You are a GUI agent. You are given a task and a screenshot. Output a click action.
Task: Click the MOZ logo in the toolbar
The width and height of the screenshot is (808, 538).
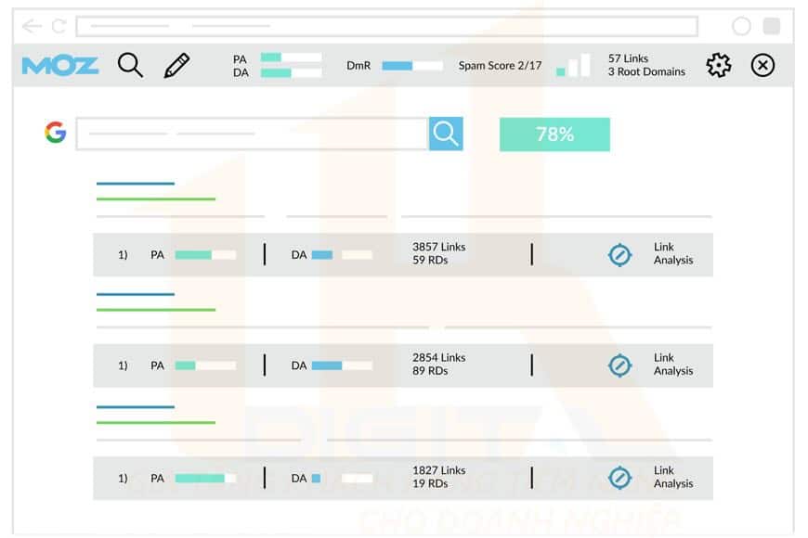pyautogui.click(x=60, y=65)
